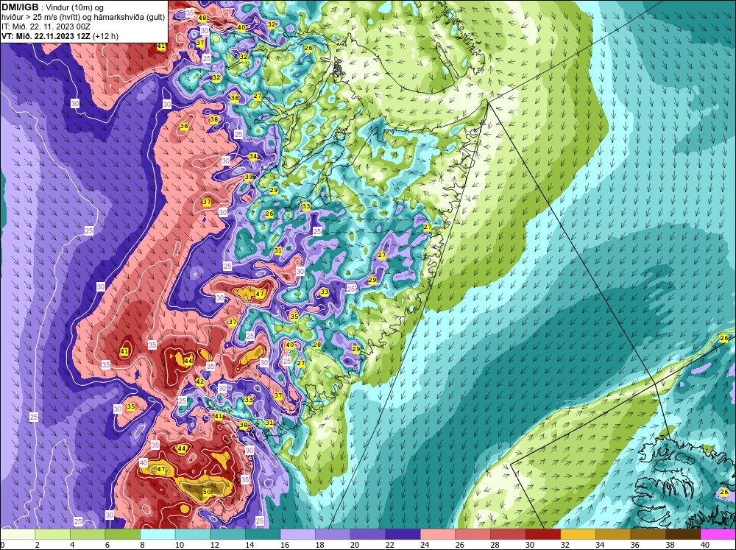The width and height of the screenshot is (736, 550).
Task: Select the 30–32 m/s dark red legend swatch
Action: tap(542, 534)
